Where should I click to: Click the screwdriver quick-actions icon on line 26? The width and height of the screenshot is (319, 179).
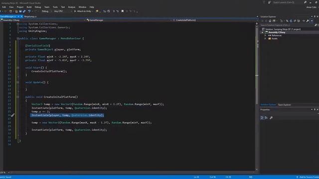(x=13, y=115)
